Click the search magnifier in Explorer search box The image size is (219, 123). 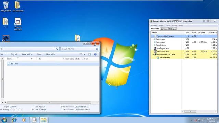pyautogui.click(x=97, y=49)
